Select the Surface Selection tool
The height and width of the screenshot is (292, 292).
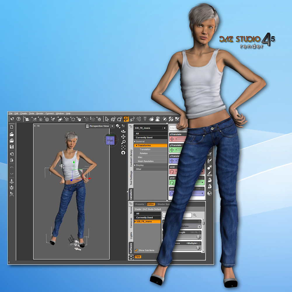point(151,119)
